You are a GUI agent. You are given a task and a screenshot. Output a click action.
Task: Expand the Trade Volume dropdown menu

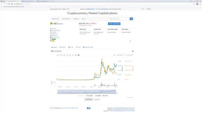click(x=67, y=19)
